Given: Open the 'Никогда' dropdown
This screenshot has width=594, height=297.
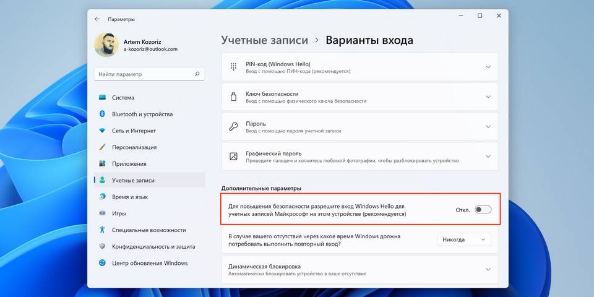Looking at the screenshot, I should pyautogui.click(x=465, y=239).
